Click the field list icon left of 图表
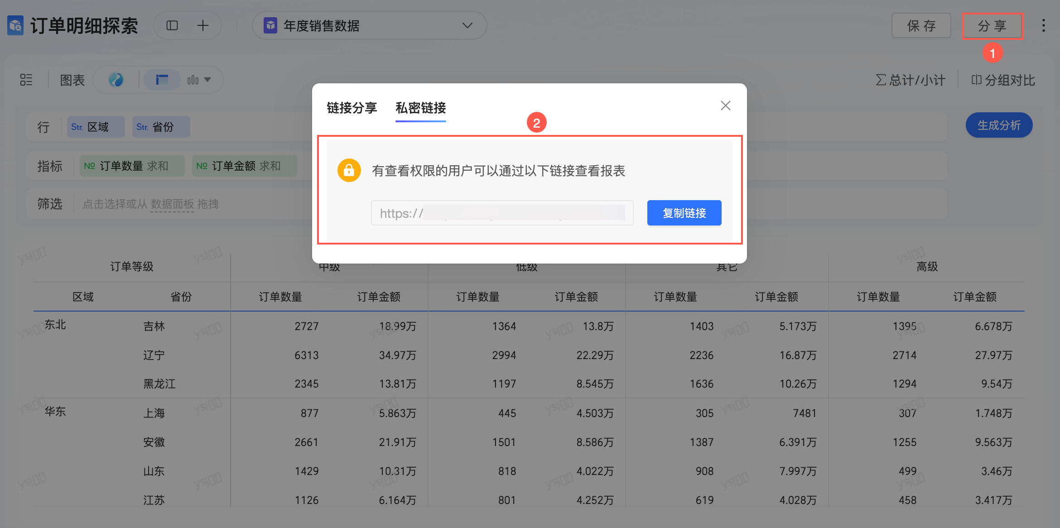Screen dimensions: 1060x528 coord(26,80)
